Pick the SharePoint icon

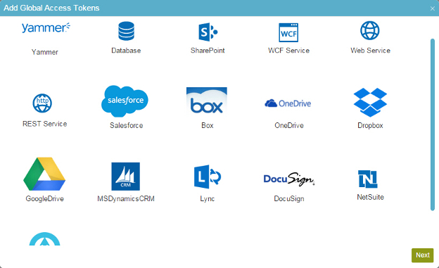tap(208, 32)
